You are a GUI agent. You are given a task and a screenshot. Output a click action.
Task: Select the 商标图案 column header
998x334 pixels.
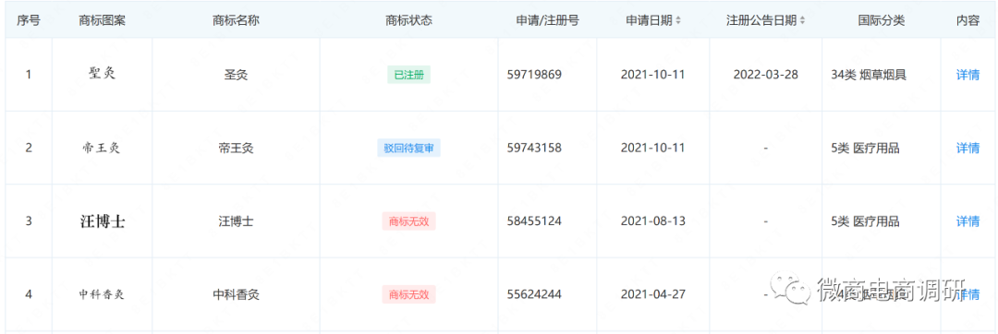102,20
